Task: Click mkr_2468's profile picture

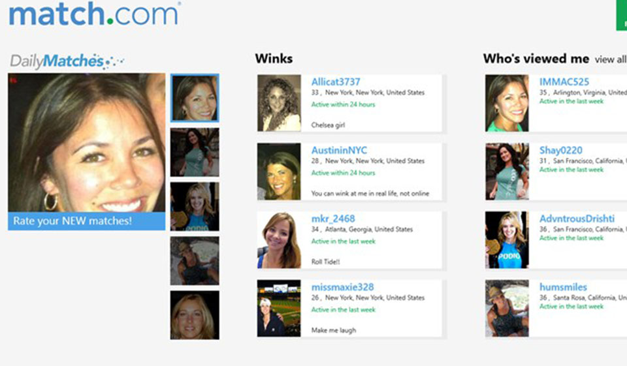Action: pyautogui.click(x=279, y=239)
